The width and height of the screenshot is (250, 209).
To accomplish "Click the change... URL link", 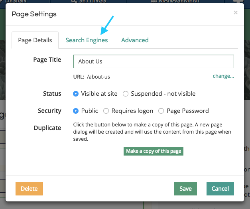I will (223, 76).
